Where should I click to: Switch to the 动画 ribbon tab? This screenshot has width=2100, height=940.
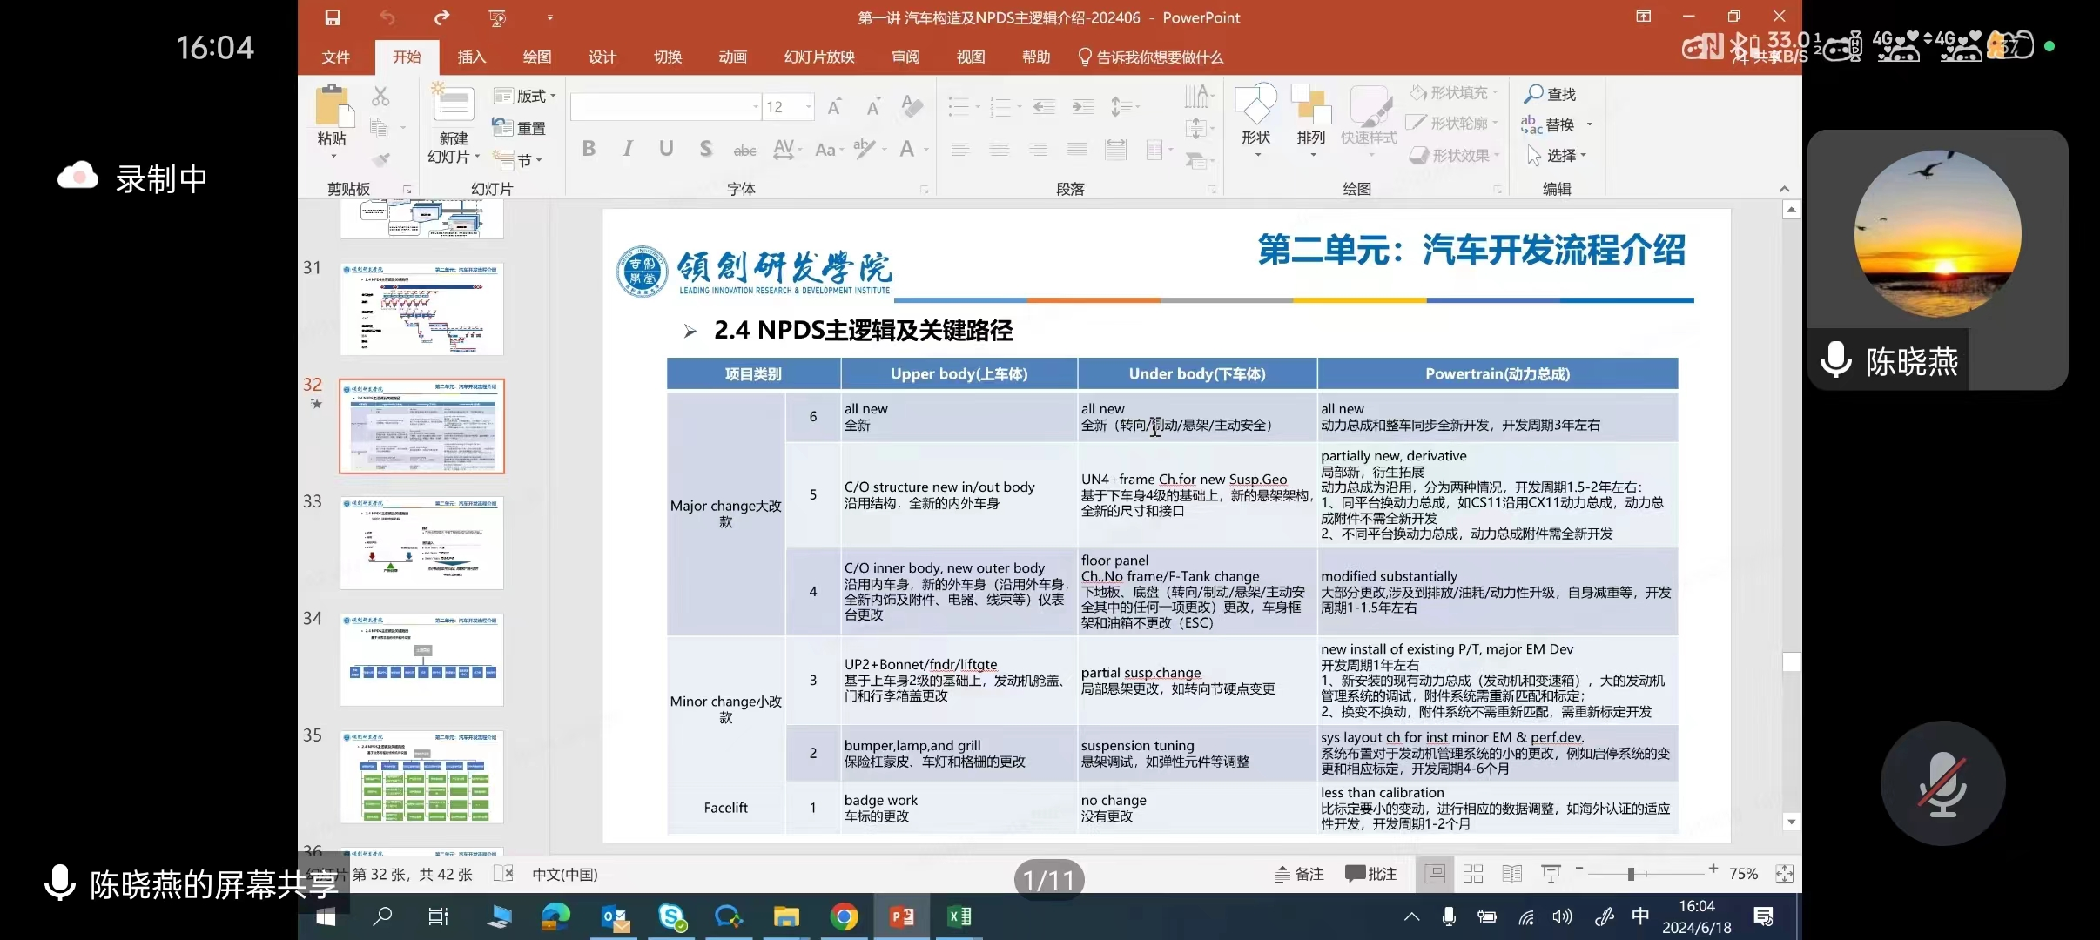732,57
